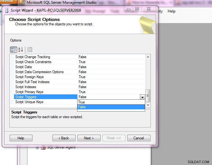Sort options alphabetically with A-Z icon
212x165 pixels.
(21, 50)
